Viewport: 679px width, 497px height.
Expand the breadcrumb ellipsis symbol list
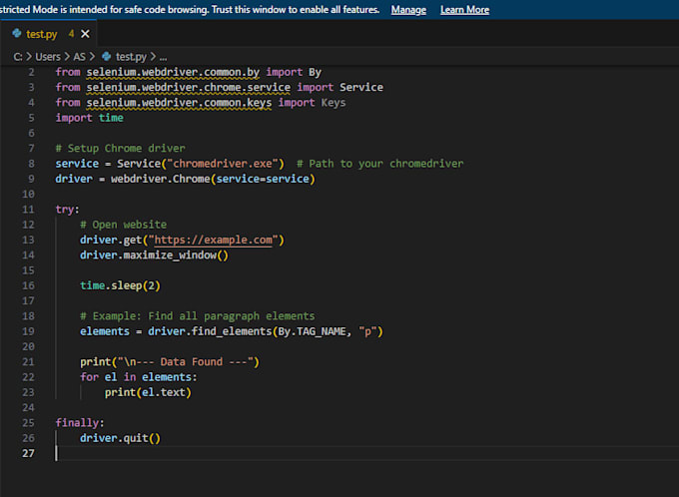click(x=163, y=57)
